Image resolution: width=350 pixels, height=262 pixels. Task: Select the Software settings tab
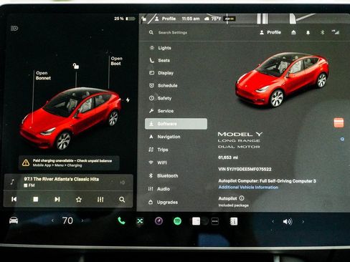coord(176,124)
